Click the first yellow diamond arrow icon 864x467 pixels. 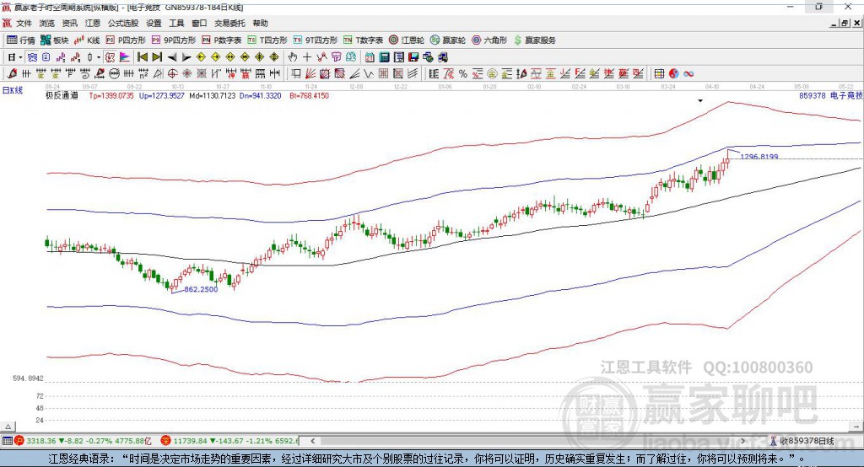coord(201,57)
